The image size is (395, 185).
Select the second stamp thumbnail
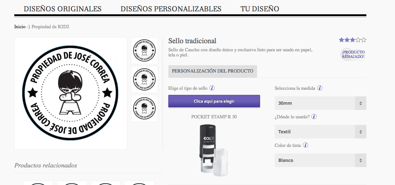point(145,79)
